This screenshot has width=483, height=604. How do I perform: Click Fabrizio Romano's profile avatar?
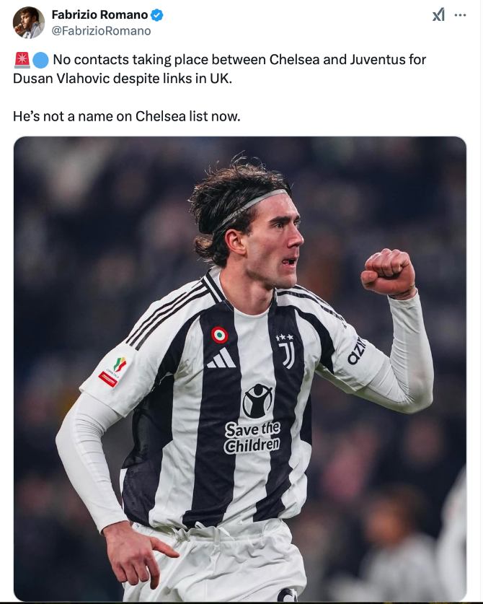(29, 22)
